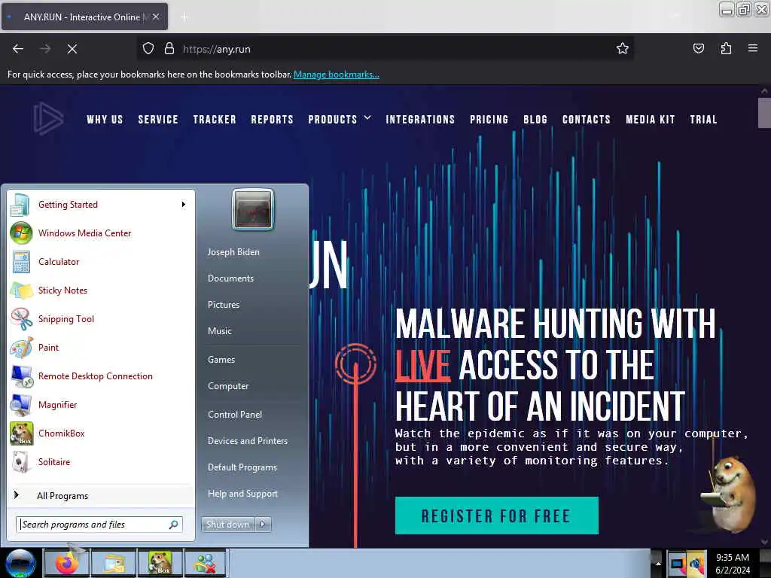Open Sticky Notes from the Start menu

[101, 290]
